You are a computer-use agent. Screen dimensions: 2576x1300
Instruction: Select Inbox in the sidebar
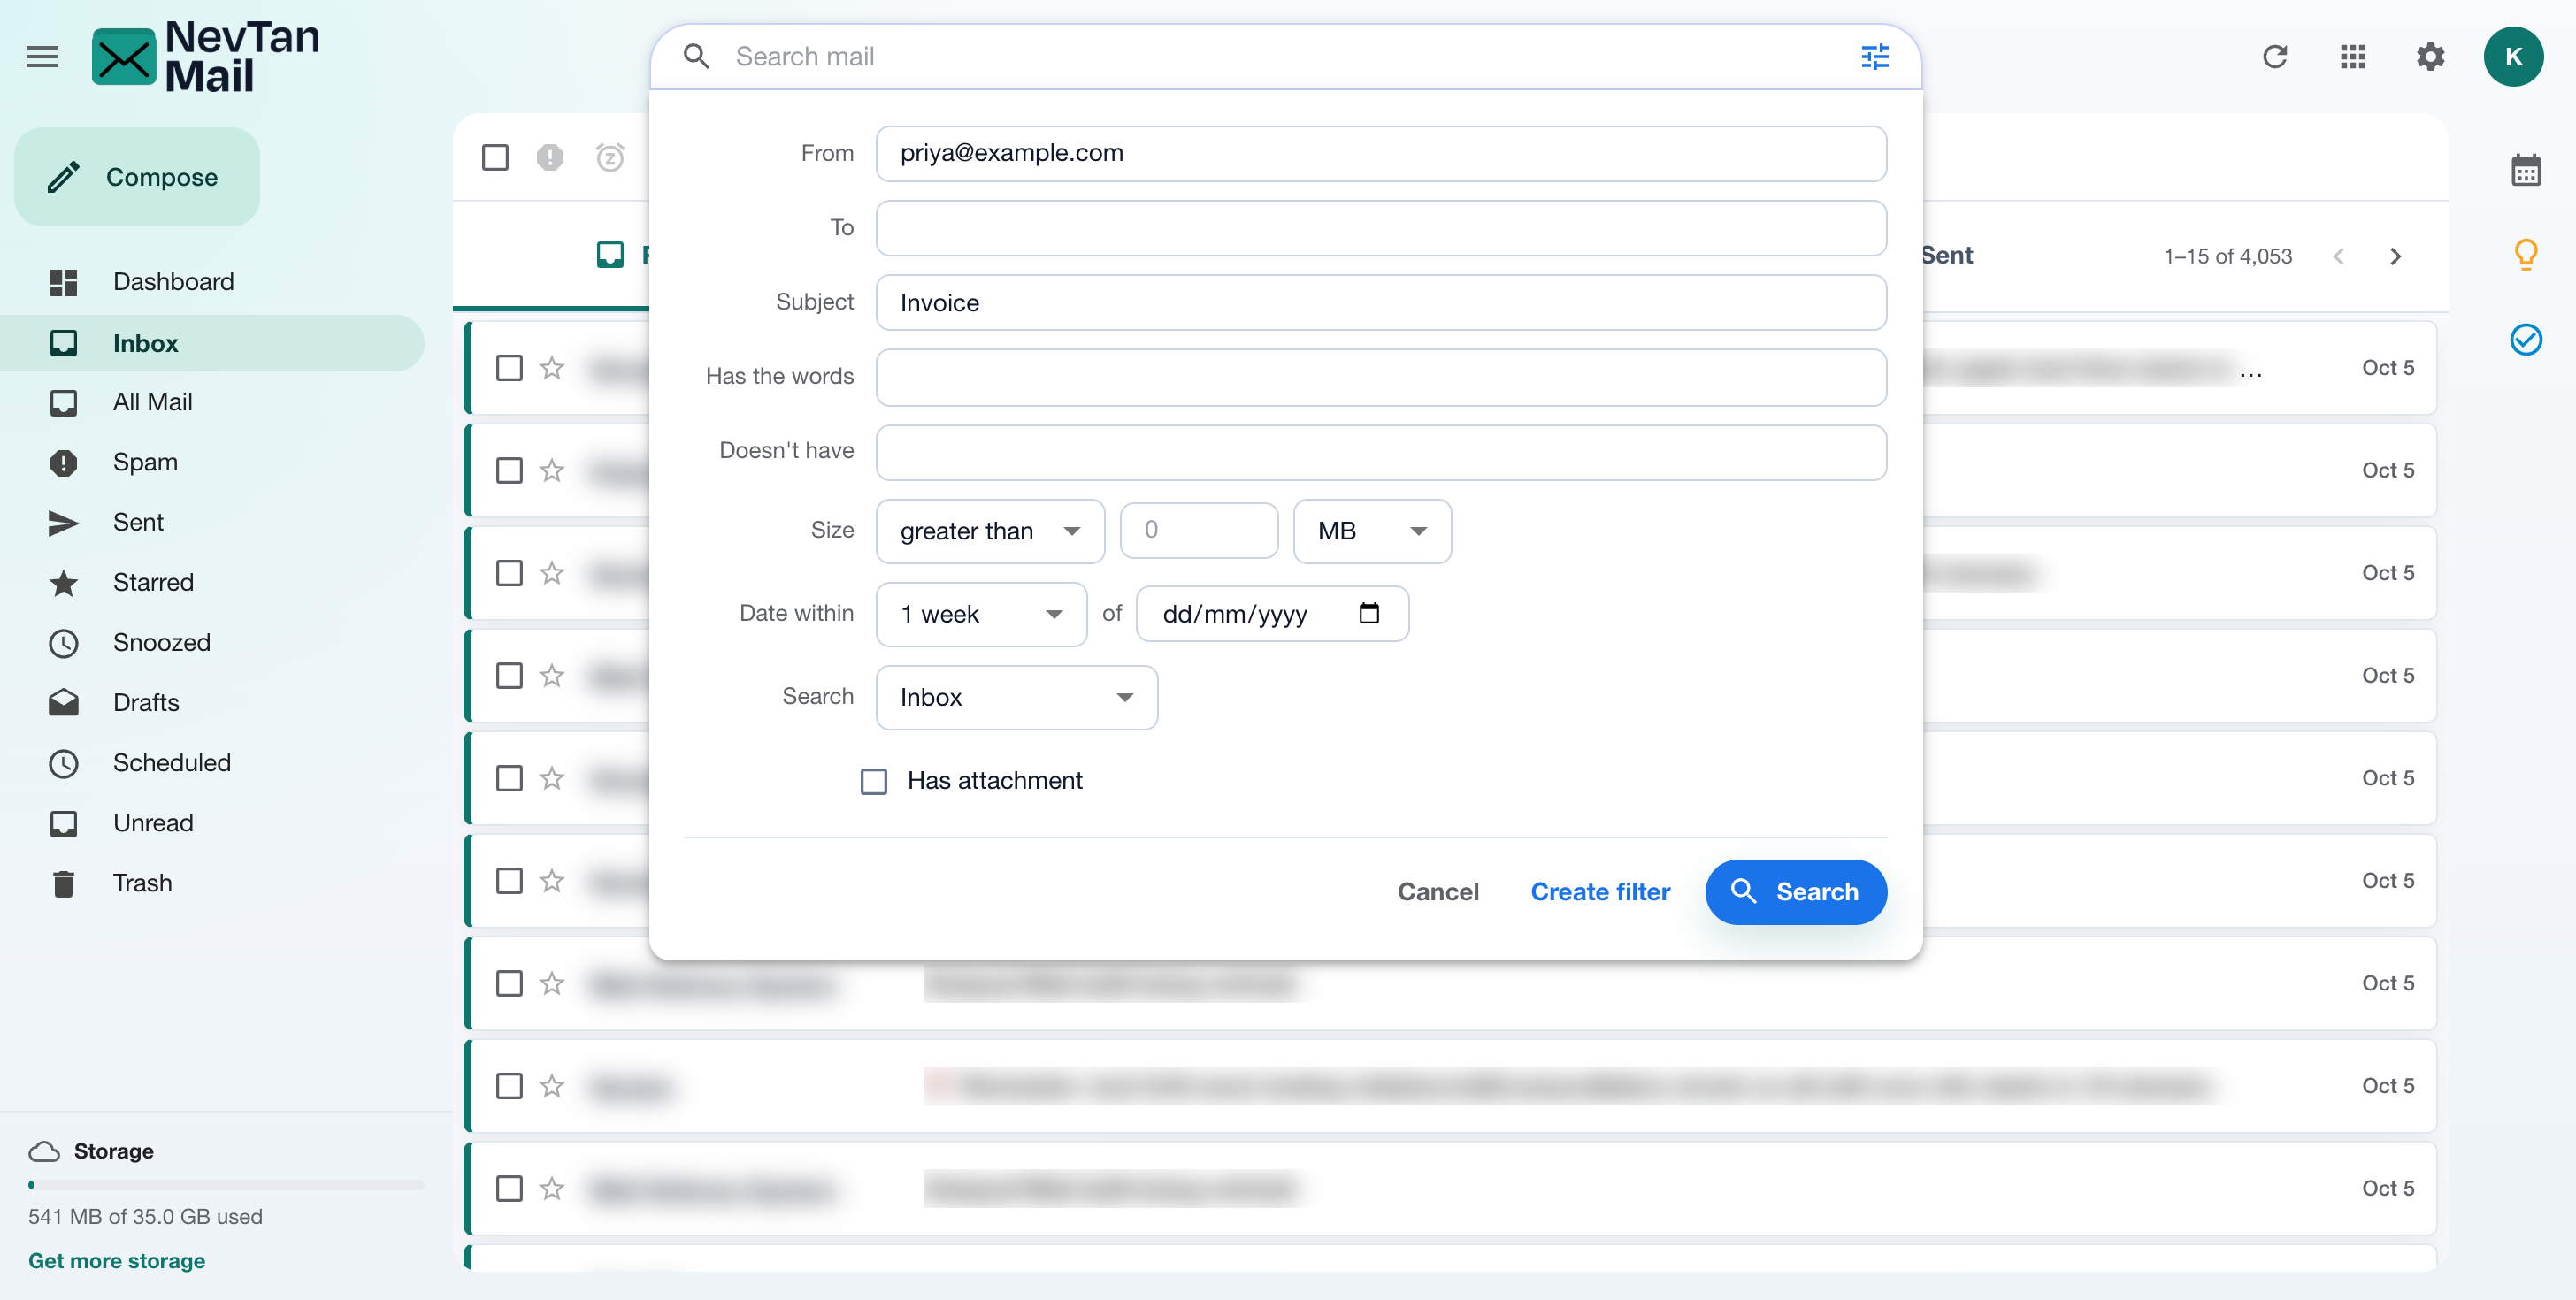(x=212, y=343)
